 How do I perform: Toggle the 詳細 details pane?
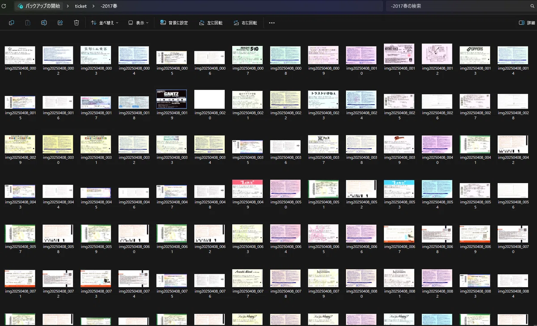[x=527, y=23]
